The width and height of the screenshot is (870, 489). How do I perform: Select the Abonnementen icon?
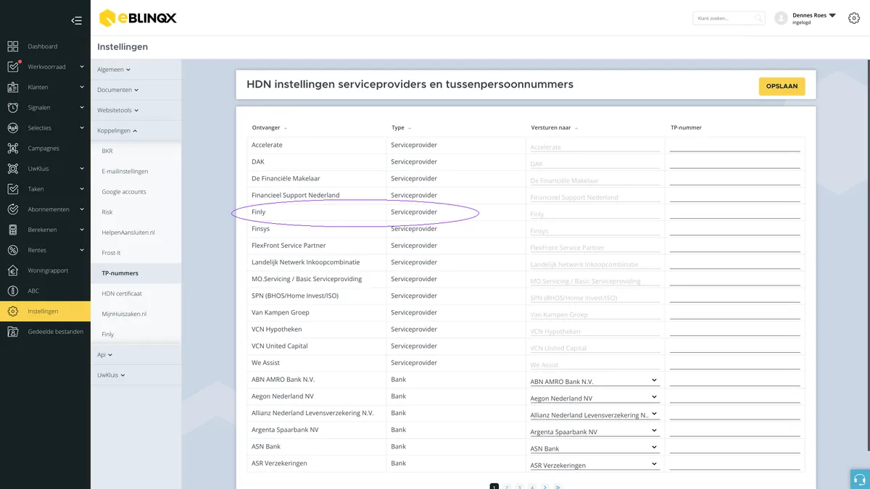click(x=13, y=209)
